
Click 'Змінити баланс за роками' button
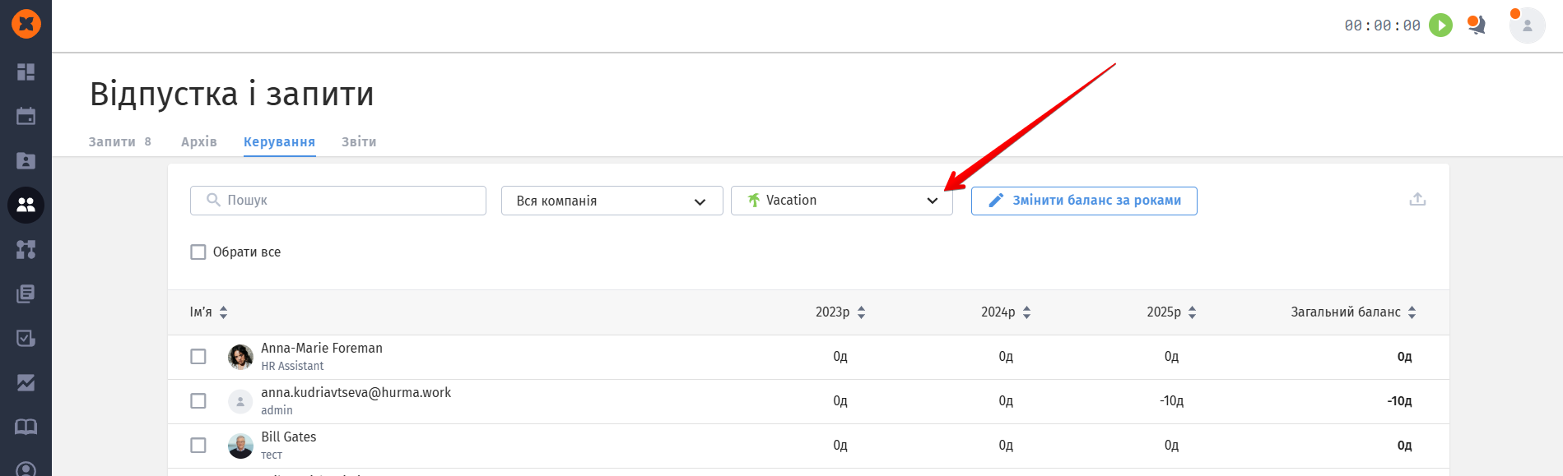(1084, 201)
